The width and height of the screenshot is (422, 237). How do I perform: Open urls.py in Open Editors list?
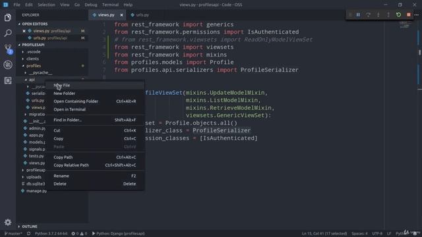[x=50, y=38]
